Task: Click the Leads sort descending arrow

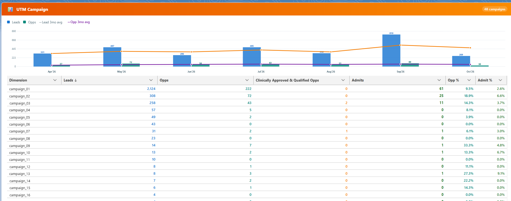Action: 76,80
